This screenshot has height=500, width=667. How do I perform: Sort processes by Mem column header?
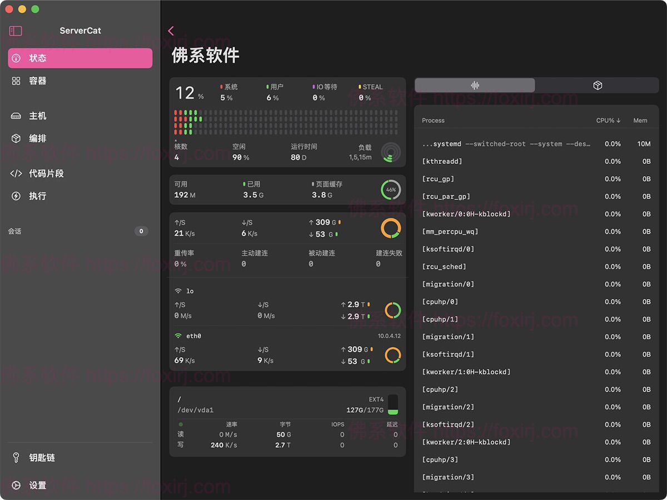(x=640, y=121)
